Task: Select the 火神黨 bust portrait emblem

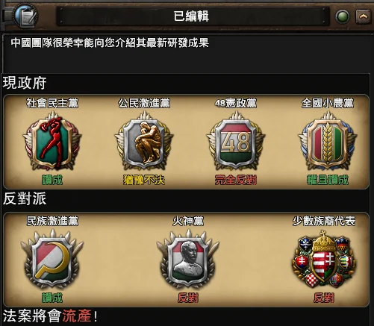Action: click(188, 259)
